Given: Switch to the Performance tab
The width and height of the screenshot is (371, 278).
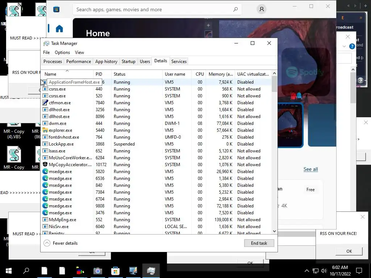Looking at the screenshot, I should tap(79, 62).
